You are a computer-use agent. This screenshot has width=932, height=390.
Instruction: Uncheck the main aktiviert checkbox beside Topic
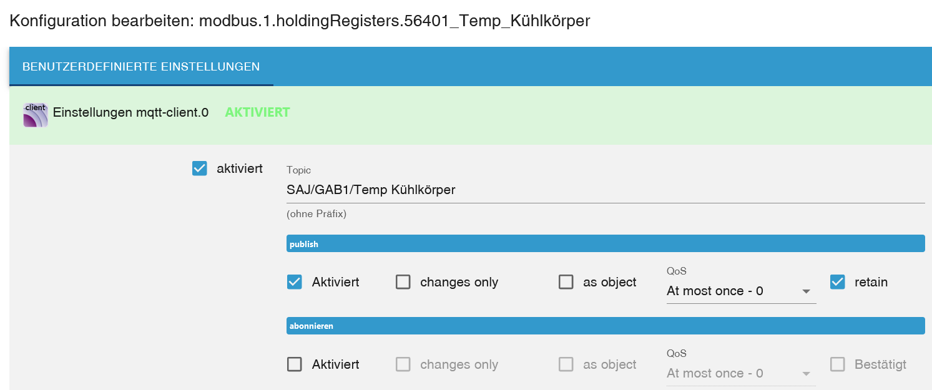(x=200, y=168)
